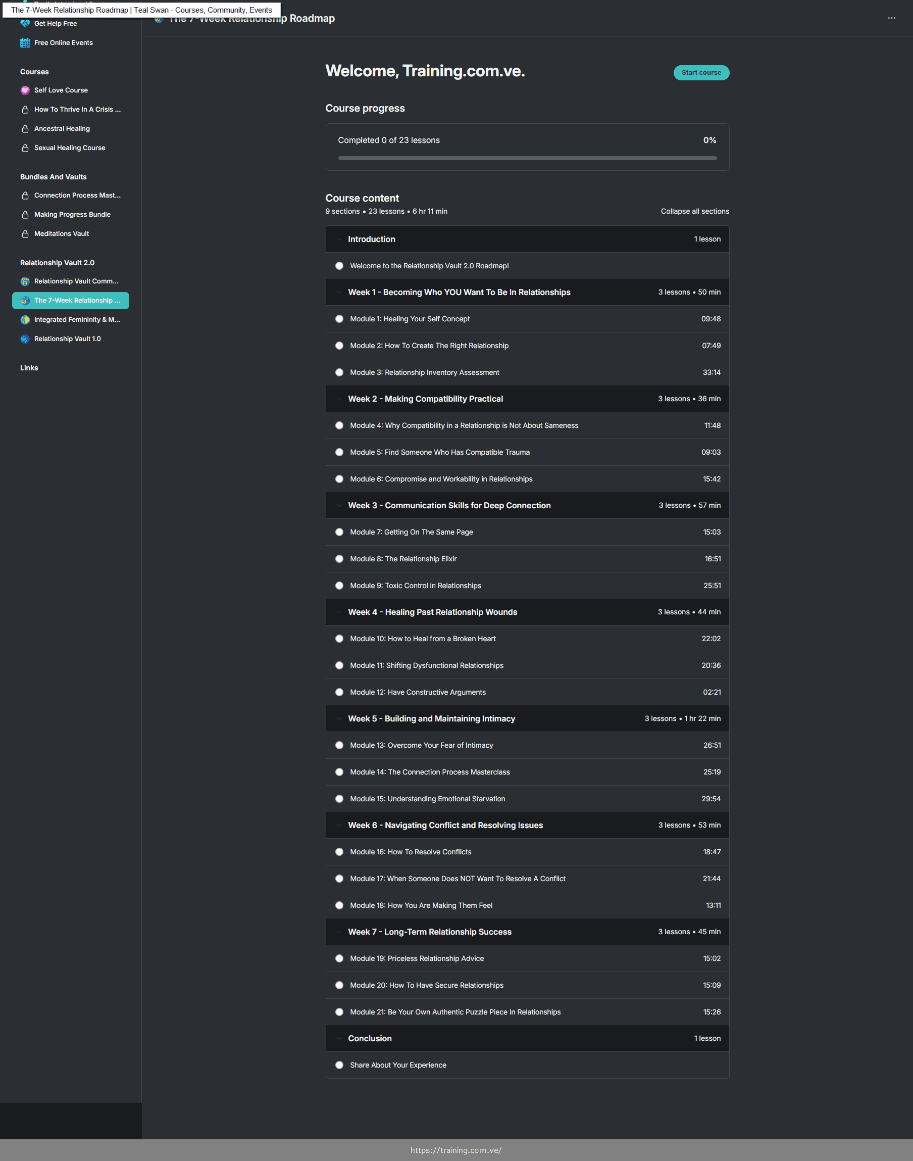Image resolution: width=913 pixels, height=1161 pixels.
Task: Click the pink Self Love Course icon
Action: (x=25, y=90)
